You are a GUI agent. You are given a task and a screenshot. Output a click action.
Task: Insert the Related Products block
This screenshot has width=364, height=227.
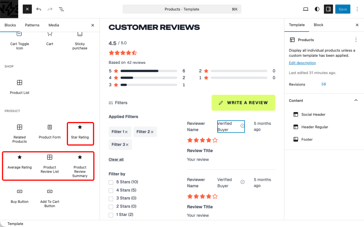[20, 133]
